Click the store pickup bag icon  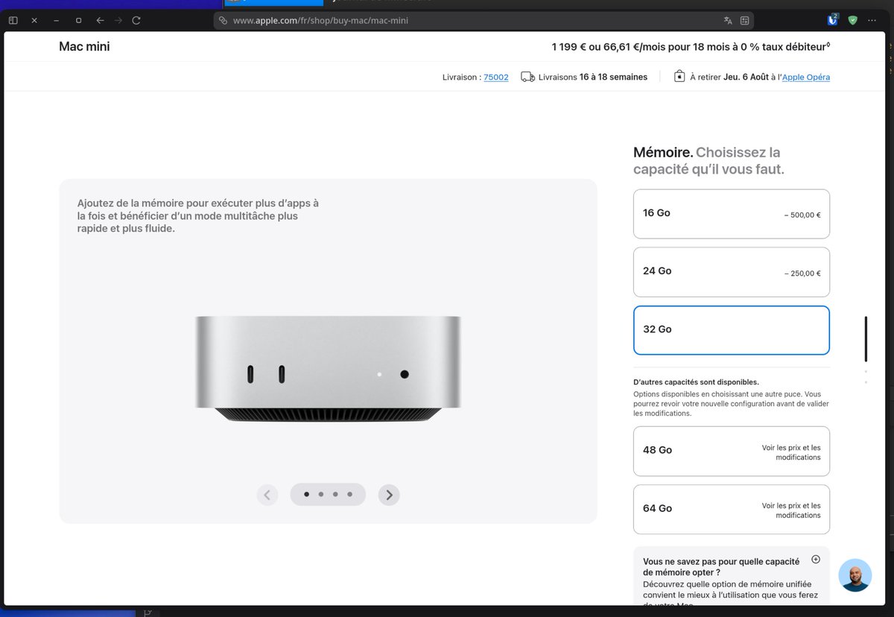coord(679,77)
